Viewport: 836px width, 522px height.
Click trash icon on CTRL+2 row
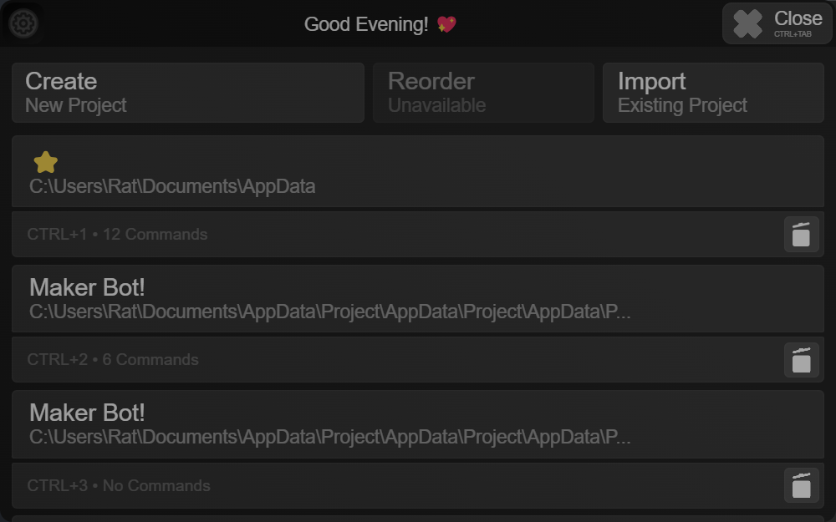coord(801,360)
